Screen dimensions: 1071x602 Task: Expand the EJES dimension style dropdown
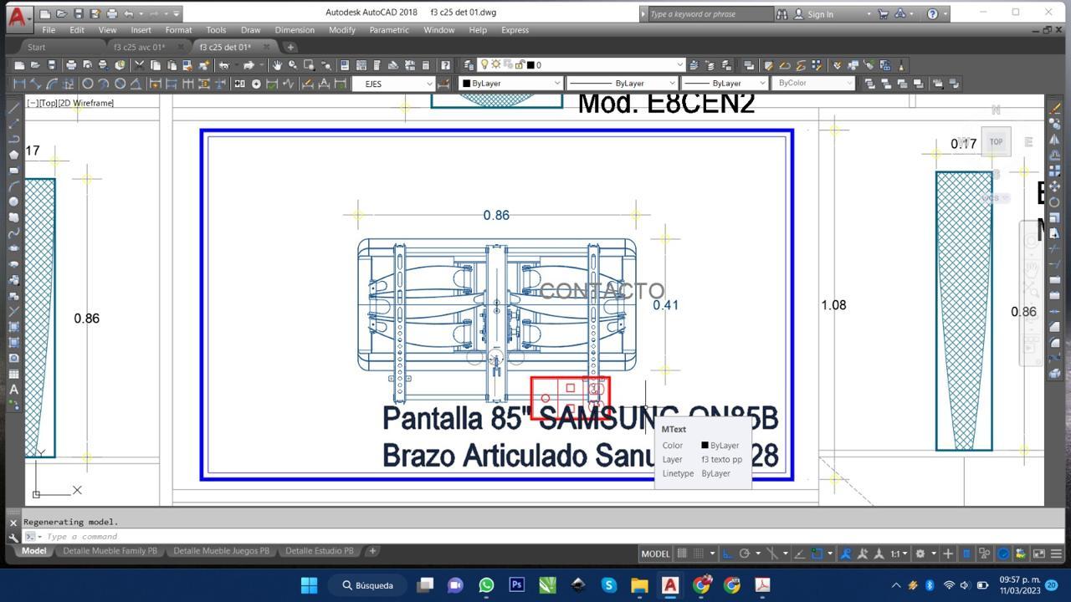coord(429,84)
